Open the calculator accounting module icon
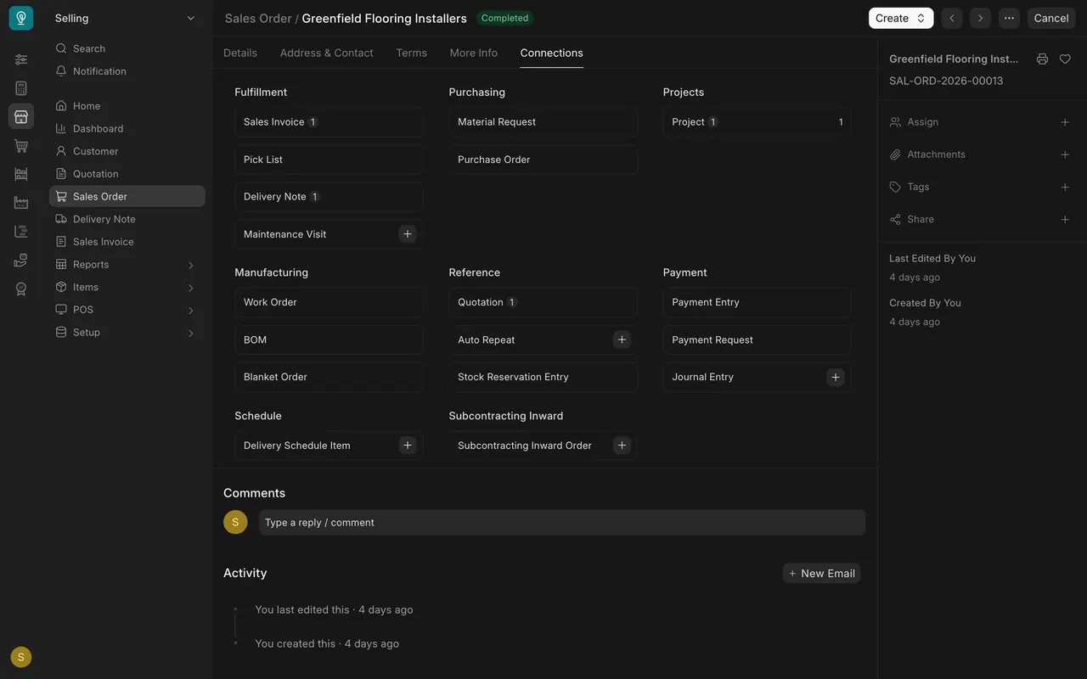The image size is (1087, 679). (x=21, y=88)
